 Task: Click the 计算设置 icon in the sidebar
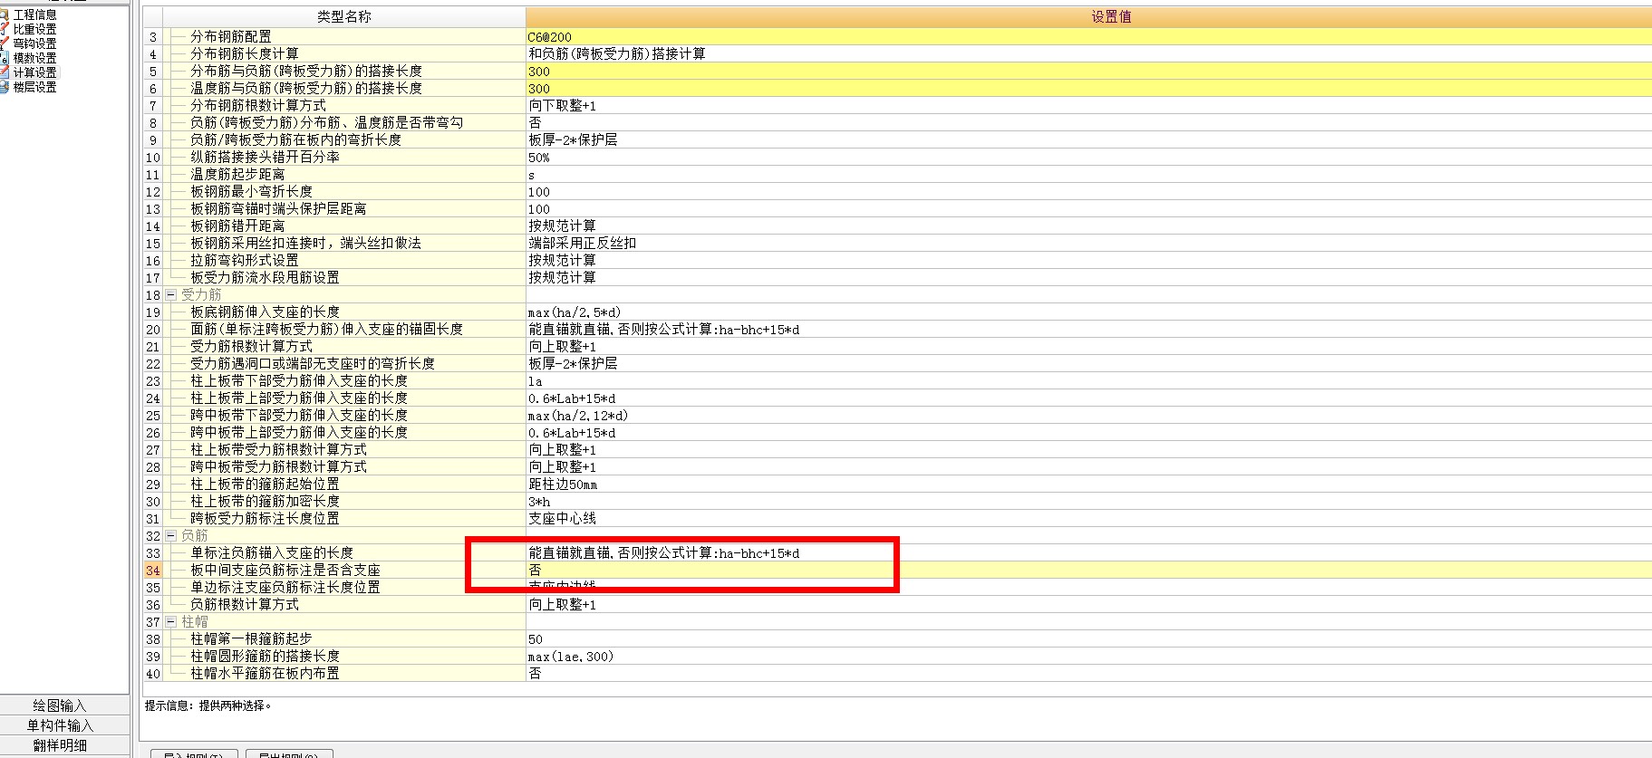coord(5,72)
